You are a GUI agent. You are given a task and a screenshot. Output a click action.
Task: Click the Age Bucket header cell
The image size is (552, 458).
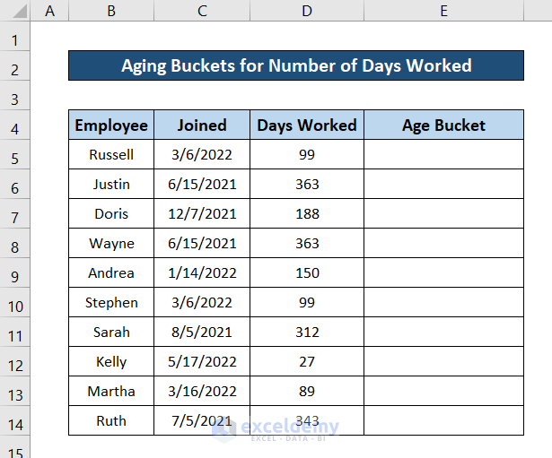[443, 125]
